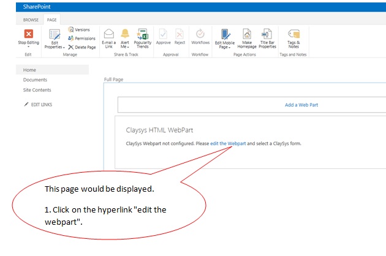Click the 'edit the Webpart' hyperlink
The image size is (386, 256).
click(x=228, y=143)
